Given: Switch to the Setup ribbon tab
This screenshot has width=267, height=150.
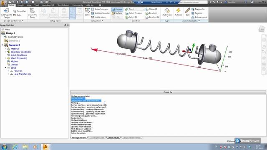Looking at the screenshot, I should 12,5.
